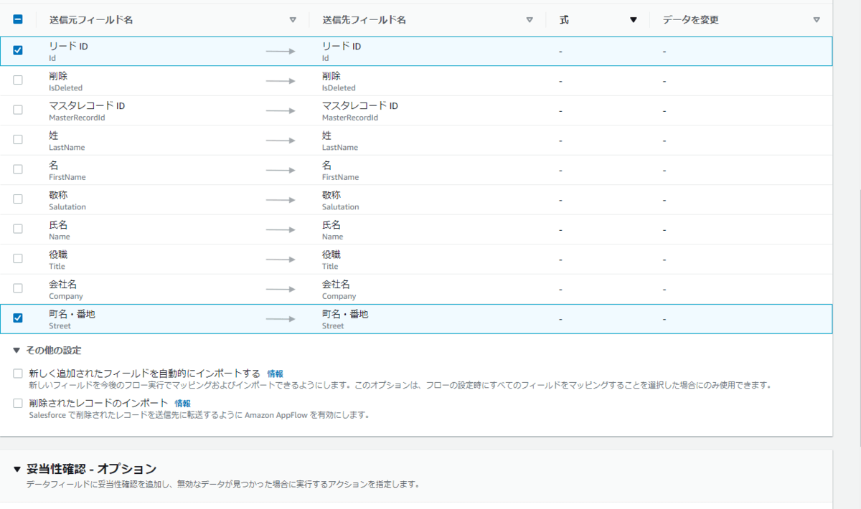Screen dimensions: 861x509
Task: Enable 削除されたレコードのインポート option
Action: click(18, 404)
